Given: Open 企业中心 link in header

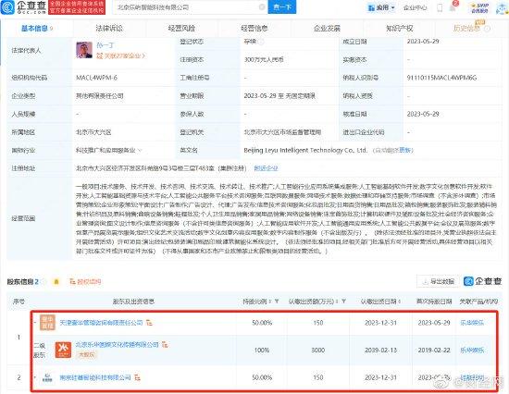Looking at the screenshot, I should pyautogui.click(x=416, y=7).
